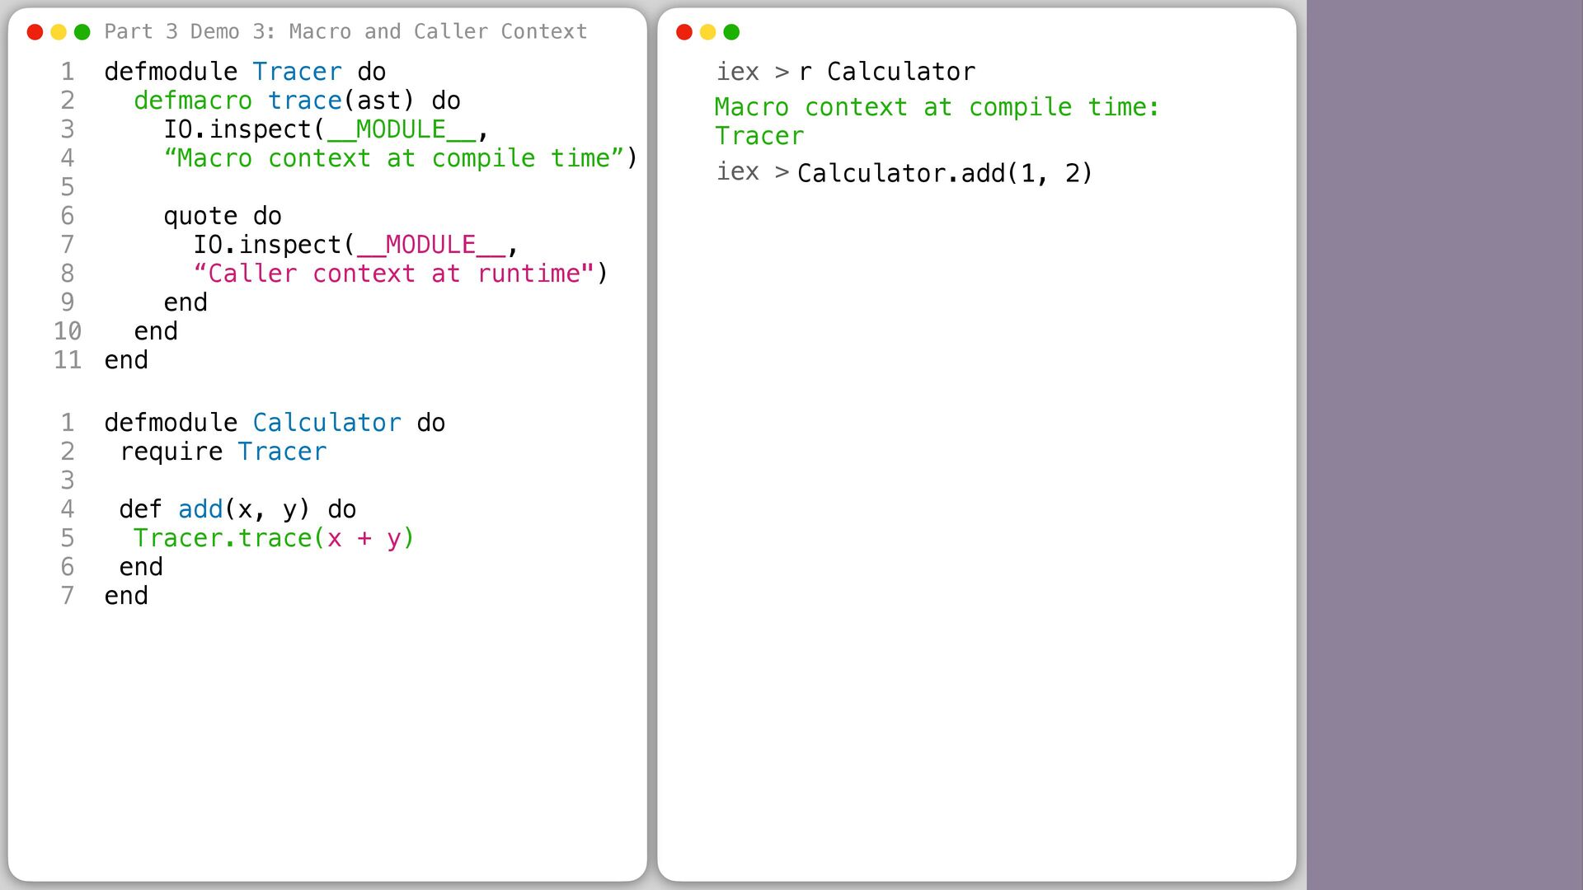Maximize the iex terminal window

point(731,32)
